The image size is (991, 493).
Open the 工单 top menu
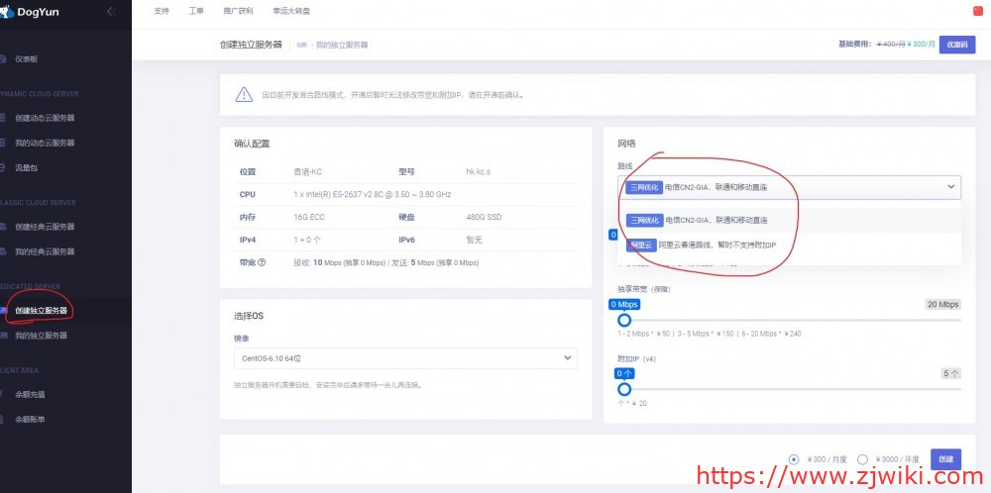tap(196, 11)
